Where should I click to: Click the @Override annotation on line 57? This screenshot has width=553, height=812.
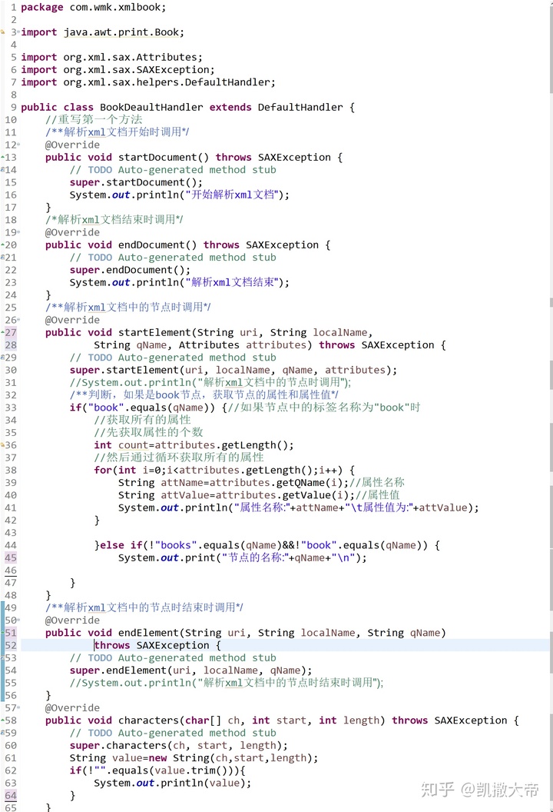72,708
